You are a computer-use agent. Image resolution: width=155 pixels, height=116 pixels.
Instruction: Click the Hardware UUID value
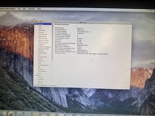92,54
